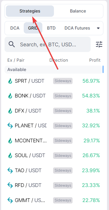Screen dimensions: 109x210
Task: Click the TAO exchange arrows icon
Action: point(10,170)
